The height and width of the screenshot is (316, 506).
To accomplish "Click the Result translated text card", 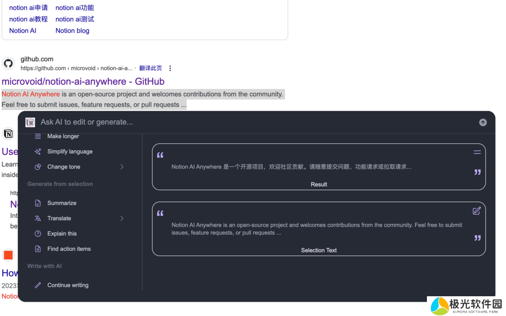I will 319,167.
